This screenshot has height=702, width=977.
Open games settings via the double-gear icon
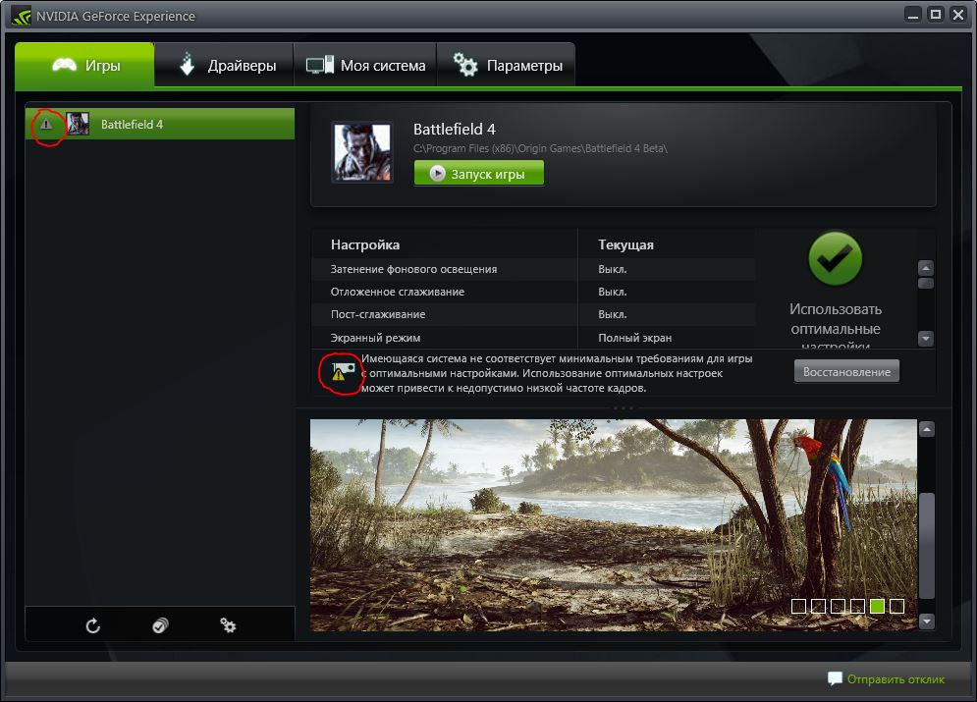pos(228,625)
